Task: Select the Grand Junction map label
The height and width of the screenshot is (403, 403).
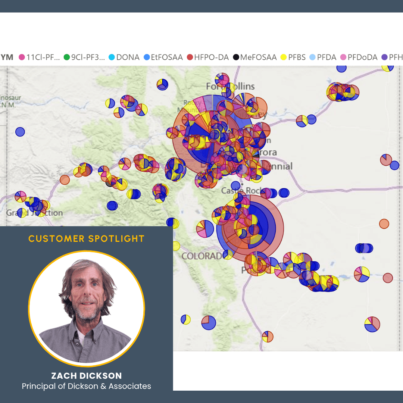Action: tap(34, 213)
